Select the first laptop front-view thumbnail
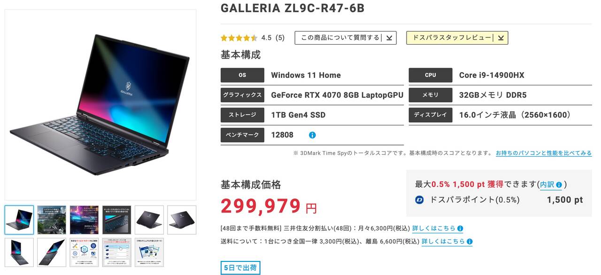This screenshot has height=275, width=601. pyautogui.click(x=19, y=220)
